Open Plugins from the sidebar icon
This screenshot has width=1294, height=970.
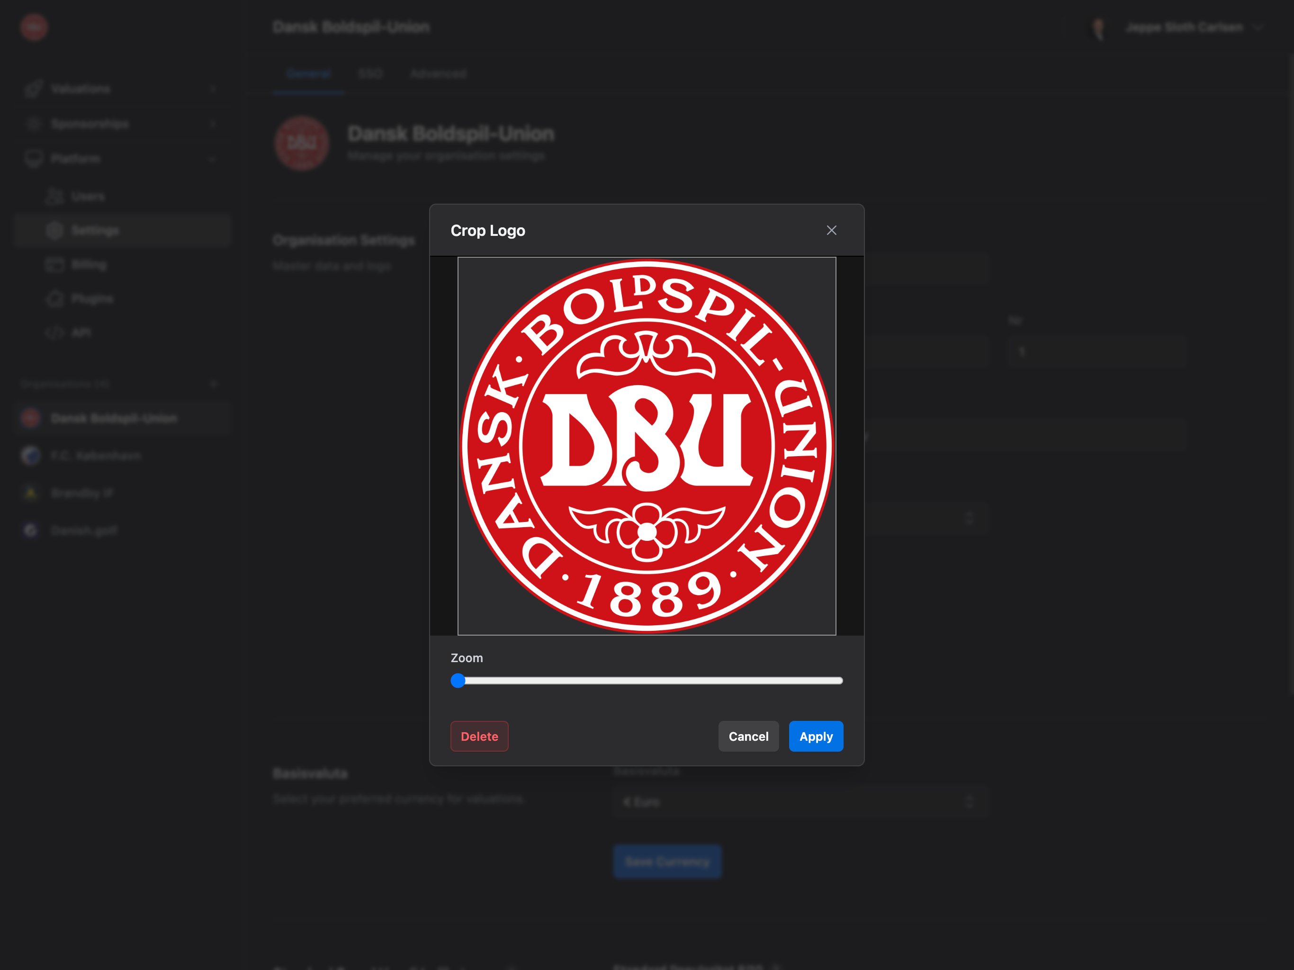point(54,298)
